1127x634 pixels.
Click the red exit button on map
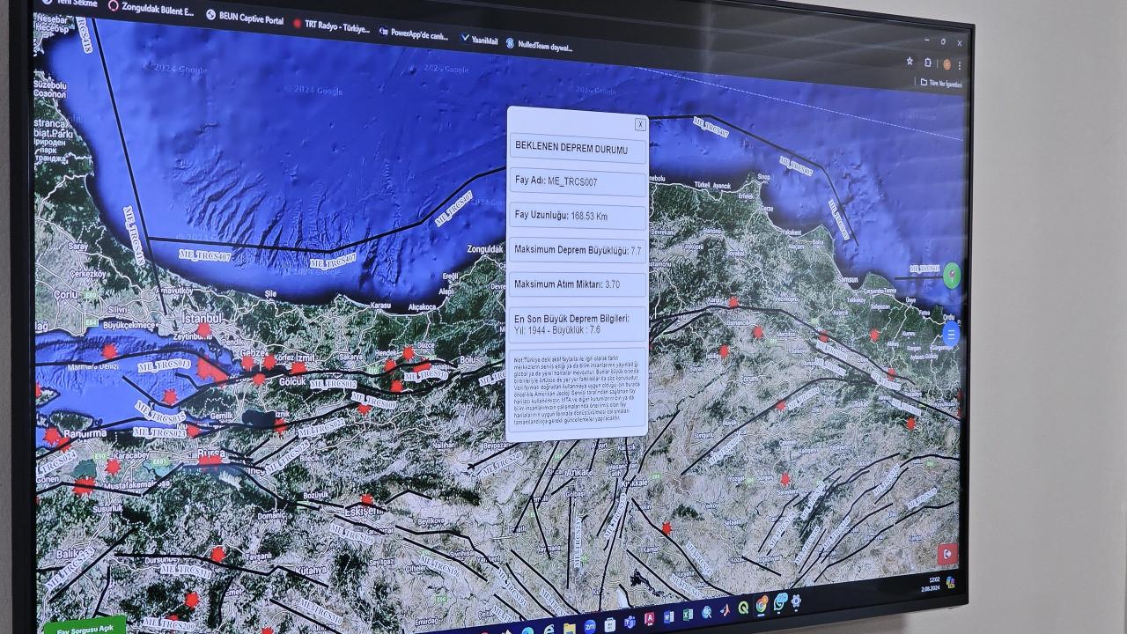tap(947, 555)
